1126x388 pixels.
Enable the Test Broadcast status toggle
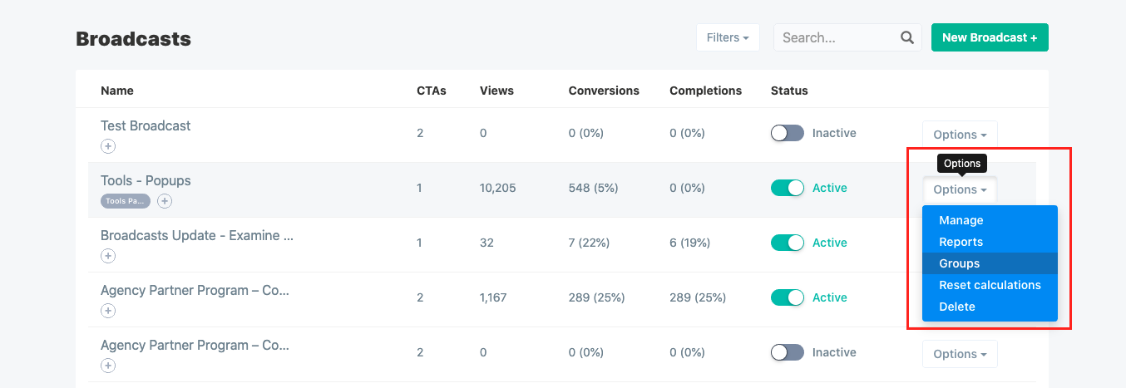pos(788,133)
